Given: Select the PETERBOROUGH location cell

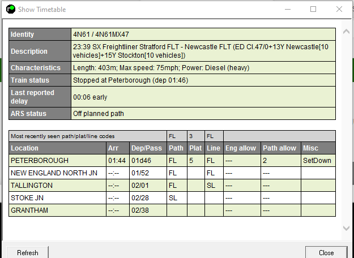Looking at the screenshot, I should (58, 161).
